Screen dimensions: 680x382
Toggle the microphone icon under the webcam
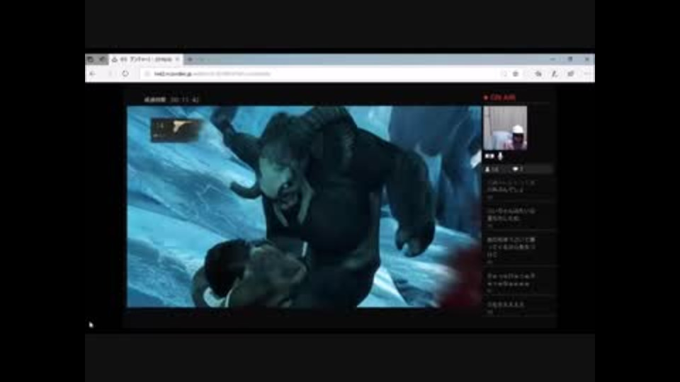pos(501,156)
